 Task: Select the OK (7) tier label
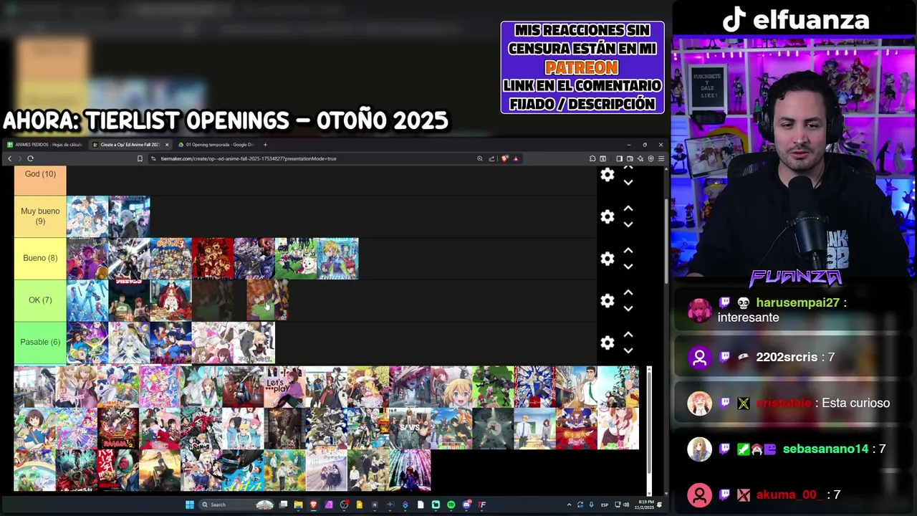pyautogui.click(x=40, y=300)
